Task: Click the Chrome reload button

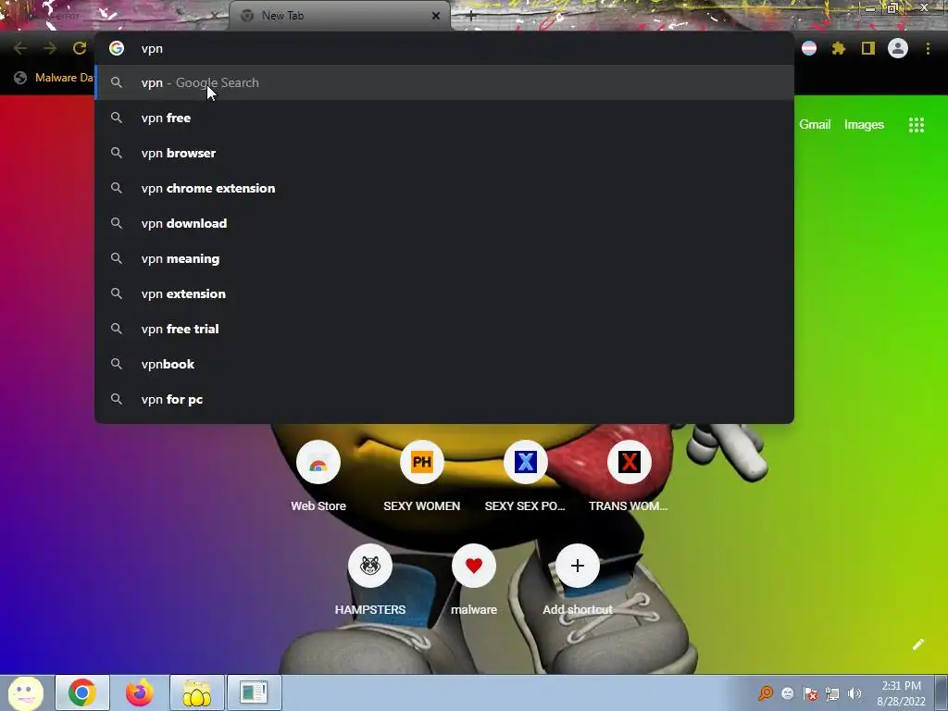Action: point(80,48)
